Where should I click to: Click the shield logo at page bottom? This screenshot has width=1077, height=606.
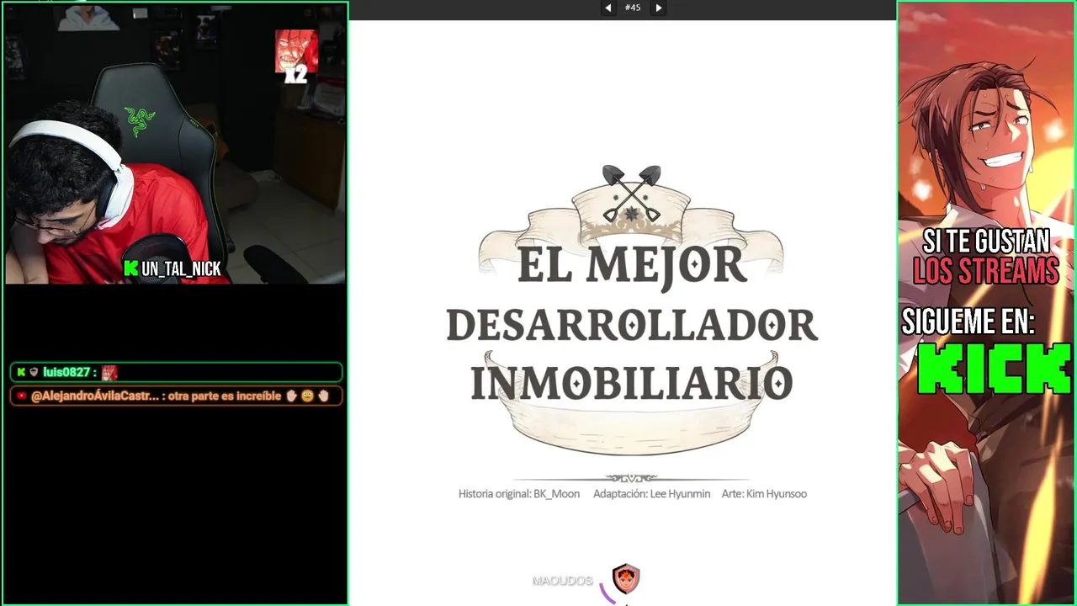click(x=625, y=579)
